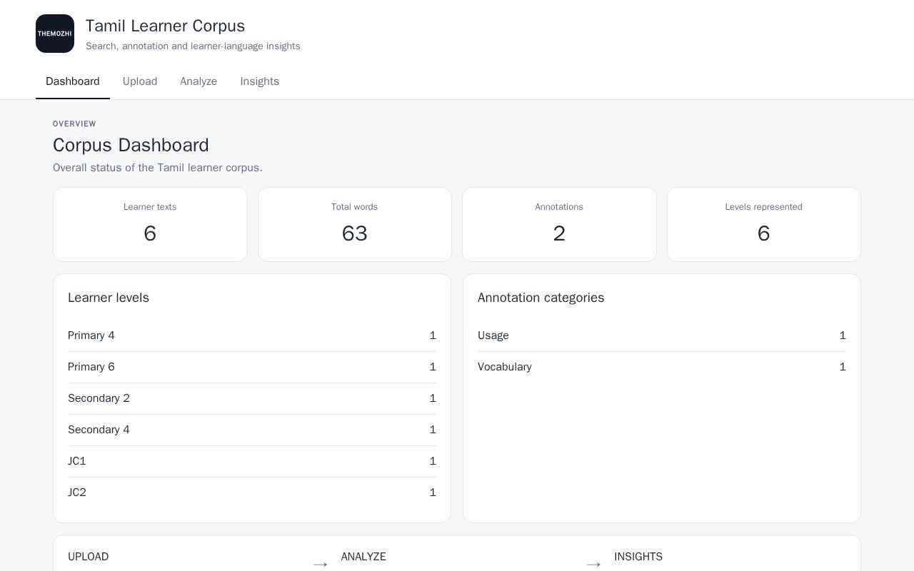The width and height of the screenshot is (914, 571).
Task: Click the Learner levels heading
Action: [x=109, y=298]
